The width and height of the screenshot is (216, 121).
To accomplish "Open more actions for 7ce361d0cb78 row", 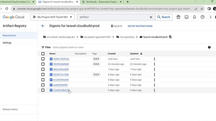I will coord(155,90).
